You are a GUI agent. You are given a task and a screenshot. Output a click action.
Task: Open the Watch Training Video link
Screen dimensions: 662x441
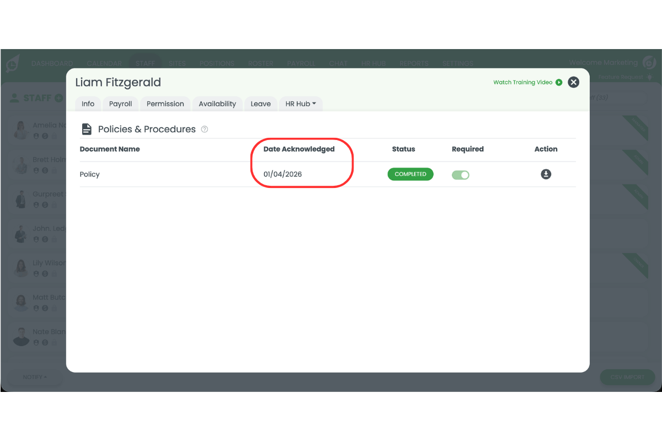click(x=522, y=82)
